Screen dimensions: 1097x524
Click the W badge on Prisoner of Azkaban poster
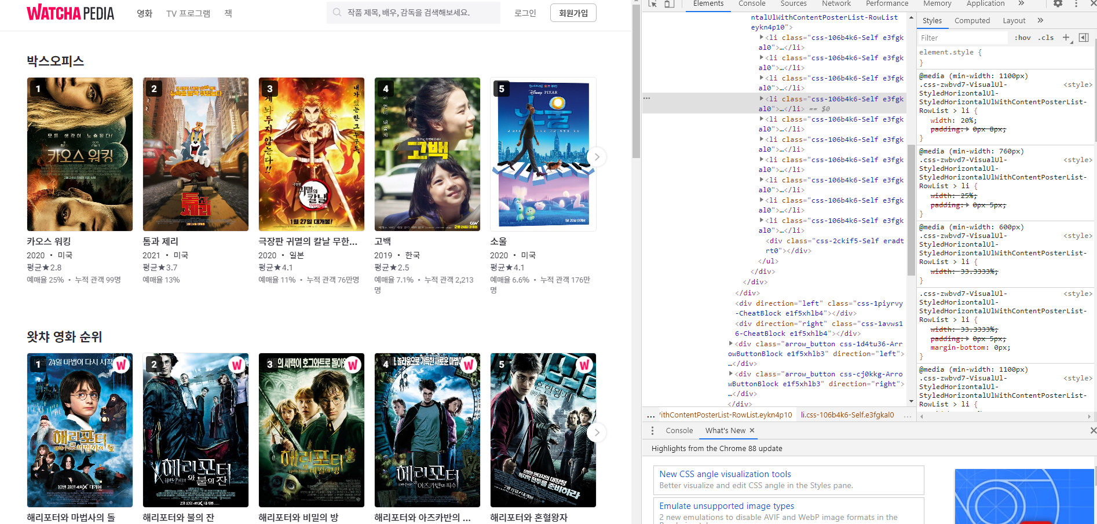point(469,365)
